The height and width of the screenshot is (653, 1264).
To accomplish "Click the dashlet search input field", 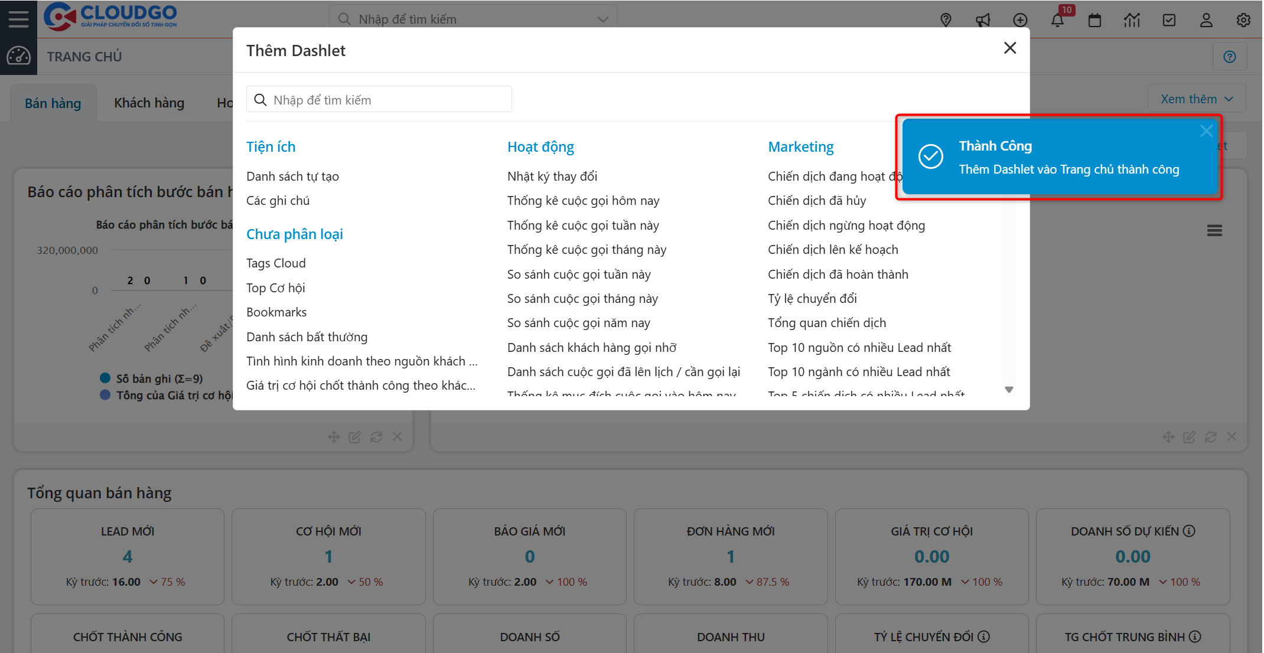I will click(x=379, y=99).
